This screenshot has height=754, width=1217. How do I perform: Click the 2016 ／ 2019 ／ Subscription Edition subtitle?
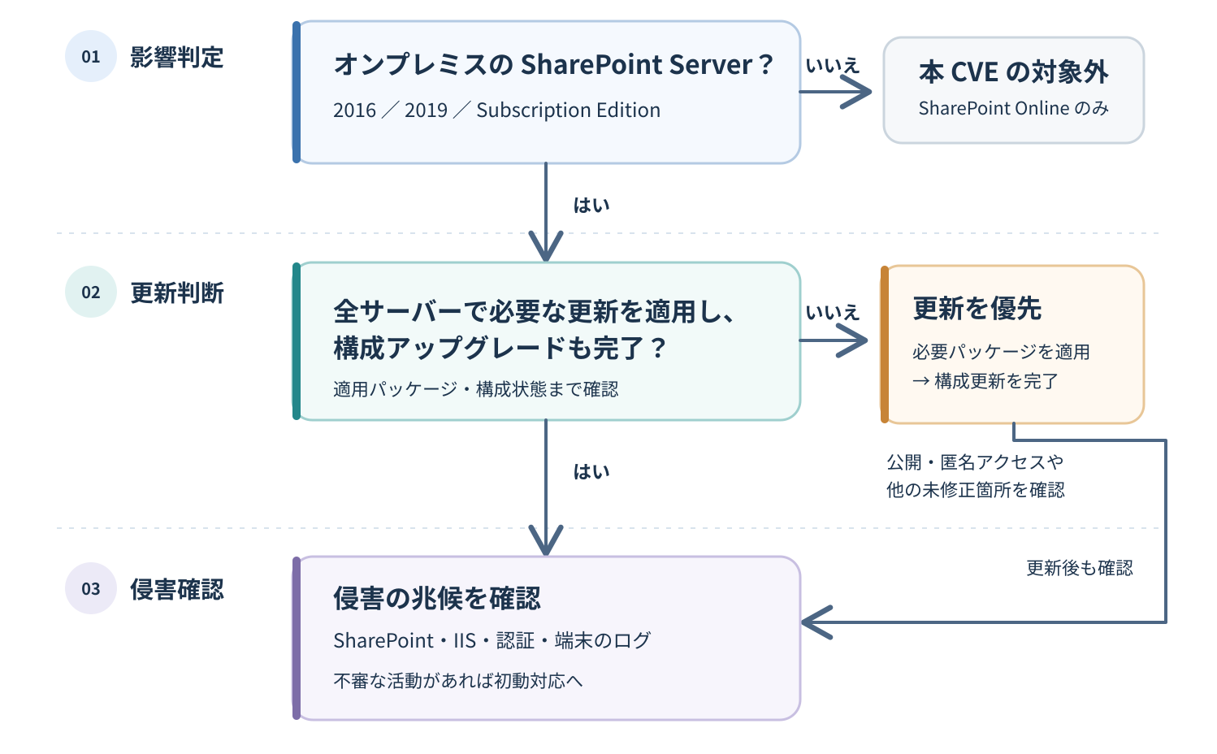496,110
